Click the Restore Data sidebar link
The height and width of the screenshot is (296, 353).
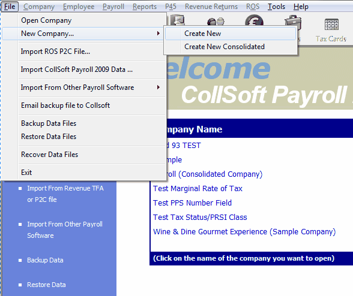tap(46, 285)
